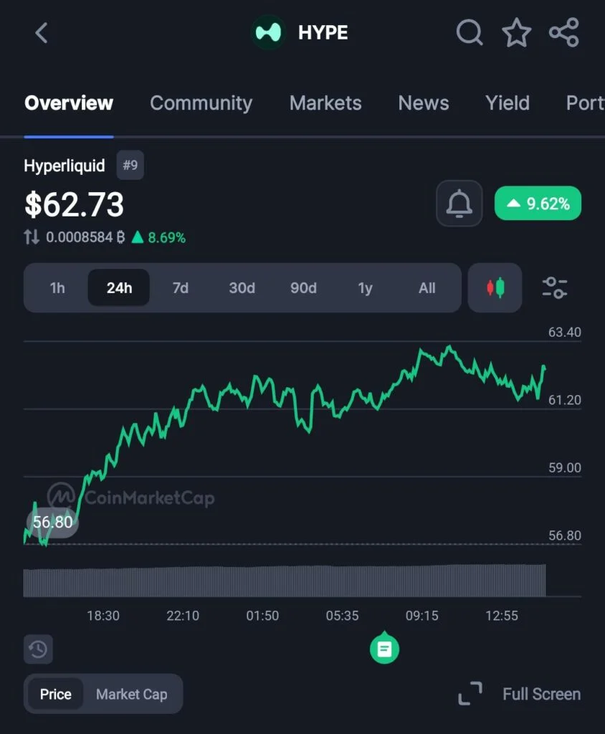Switch to candlestick chart view

coord(495,287)
